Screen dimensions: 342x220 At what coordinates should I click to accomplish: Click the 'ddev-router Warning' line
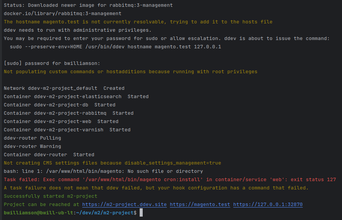pyautogui.click(x=32, y=146)
